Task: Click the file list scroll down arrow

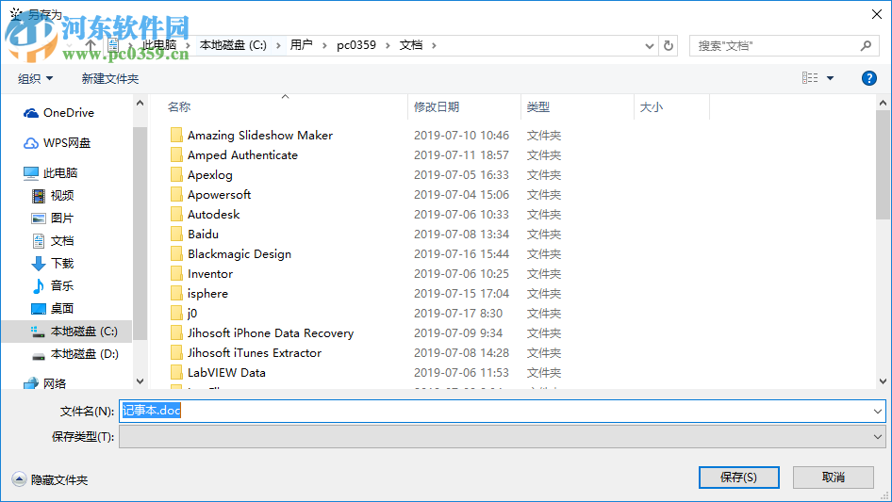Action: 883,381
